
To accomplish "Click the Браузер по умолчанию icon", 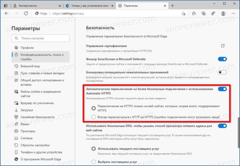I will click(x=16, y=103).
